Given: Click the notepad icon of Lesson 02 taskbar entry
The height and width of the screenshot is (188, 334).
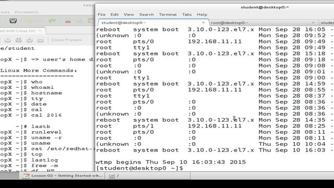Looking at the screenshot, I should (x=26, y=176).
